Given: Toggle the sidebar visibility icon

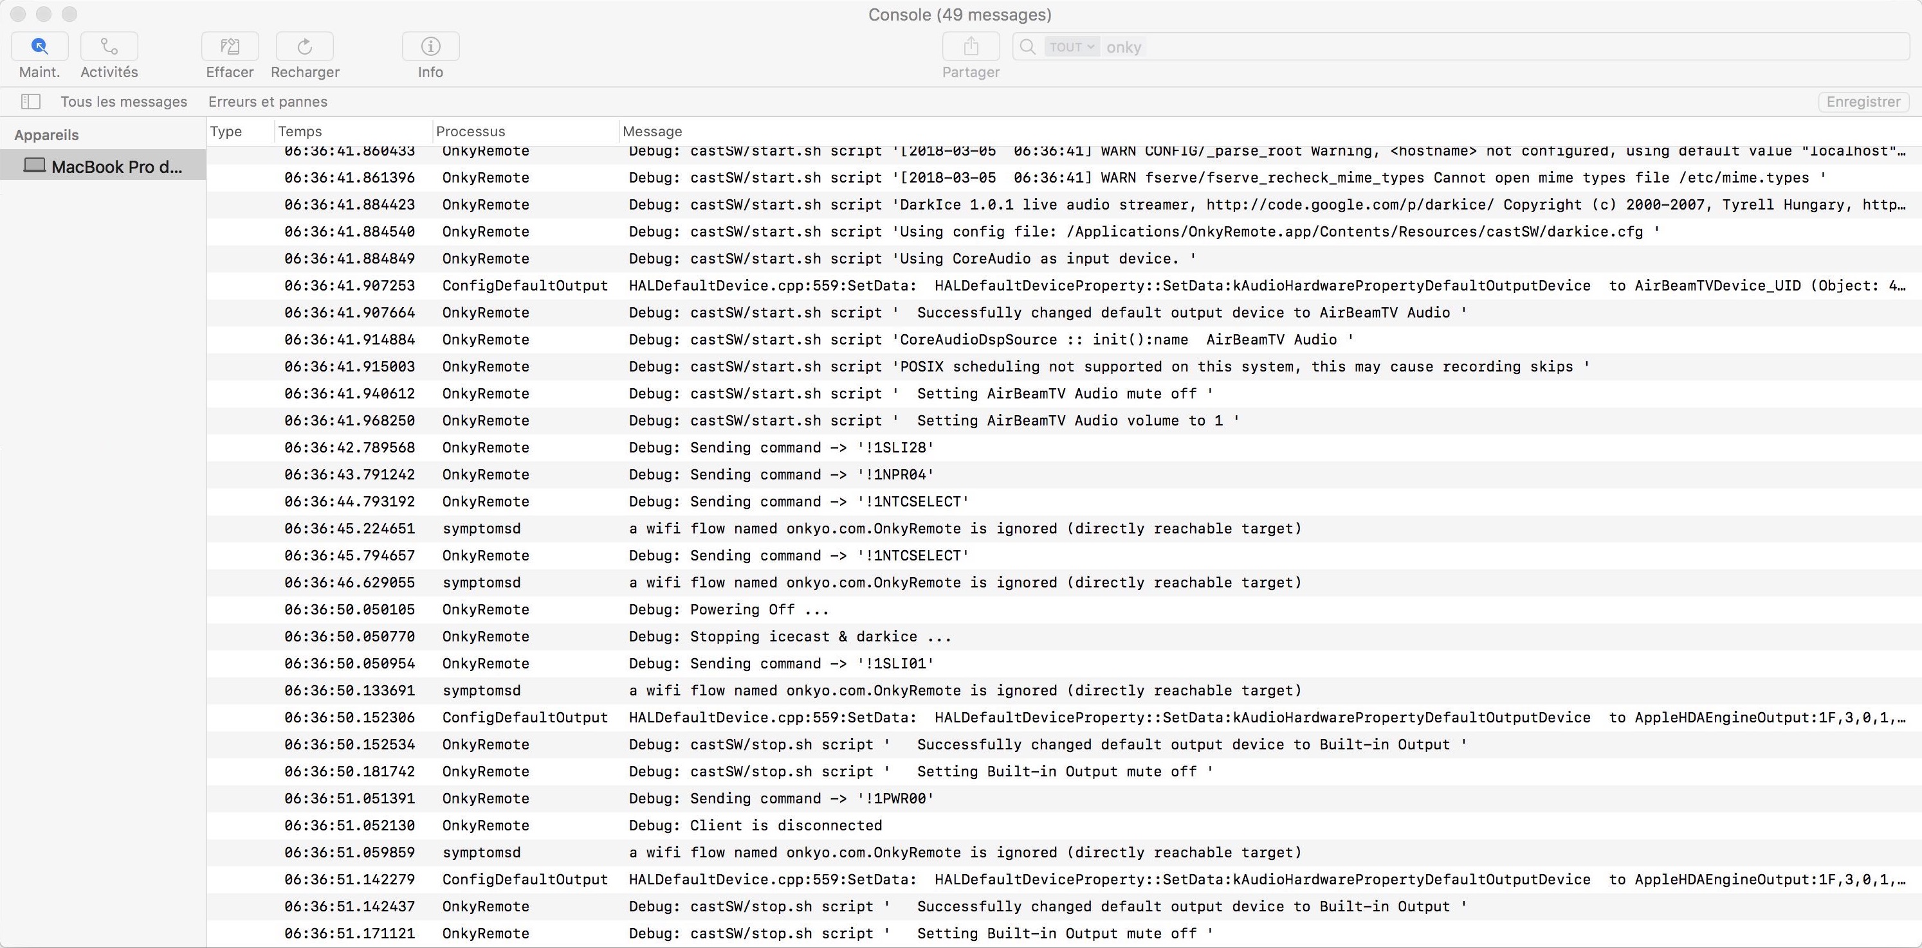Looking at the screenshot, I should pos(31,102).
